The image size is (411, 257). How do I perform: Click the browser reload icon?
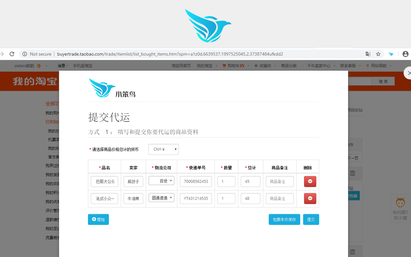coord(12,54)
